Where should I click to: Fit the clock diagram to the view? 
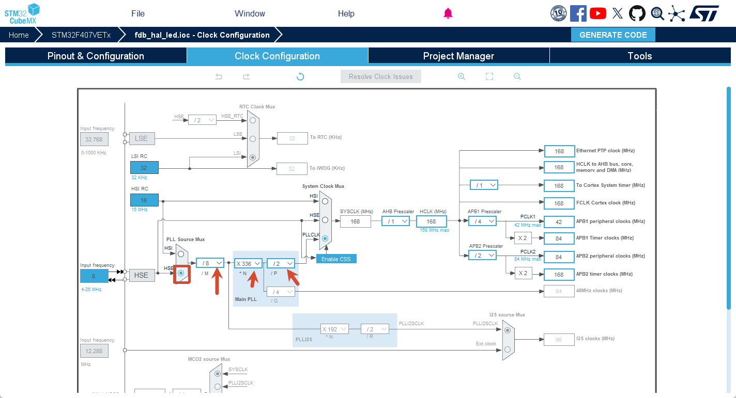point(489,76)
